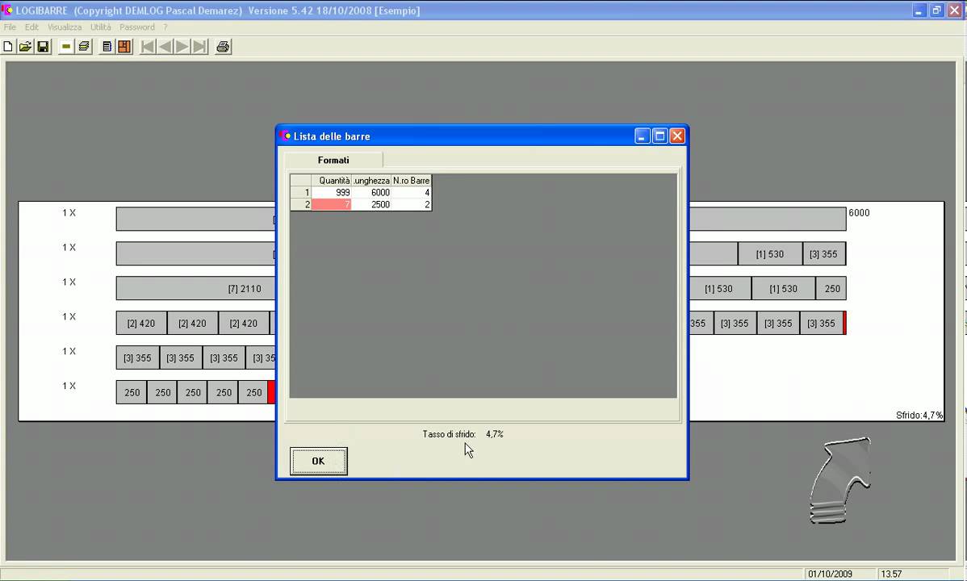Click the 1 X label beside the [7] 2110 bar
967x581 pixels.
tap(69, 282)
